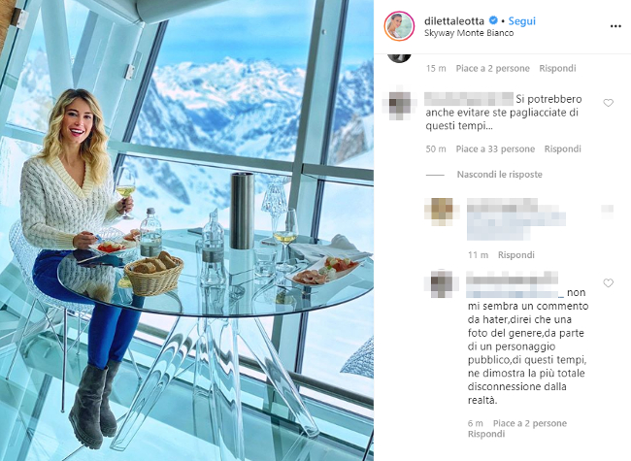Click the main post photo

[186, 231]
